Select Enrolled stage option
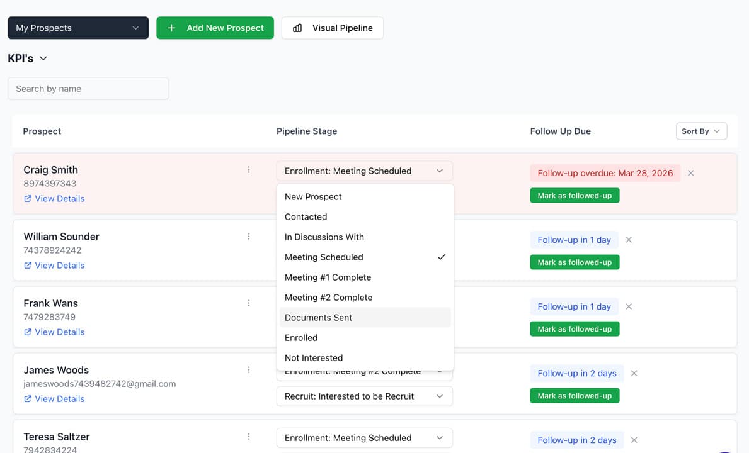Viewport: 749px width, 453px height. tap(365, 338)
